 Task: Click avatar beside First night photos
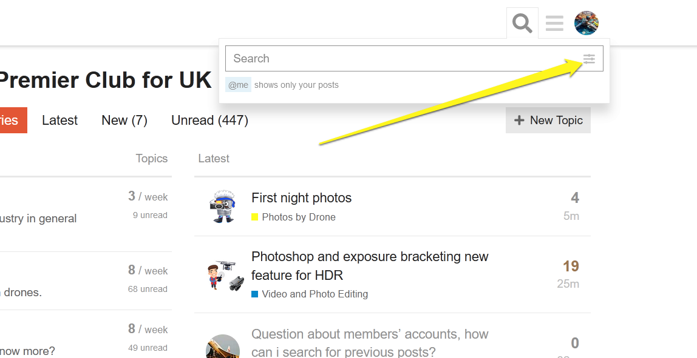223,206
